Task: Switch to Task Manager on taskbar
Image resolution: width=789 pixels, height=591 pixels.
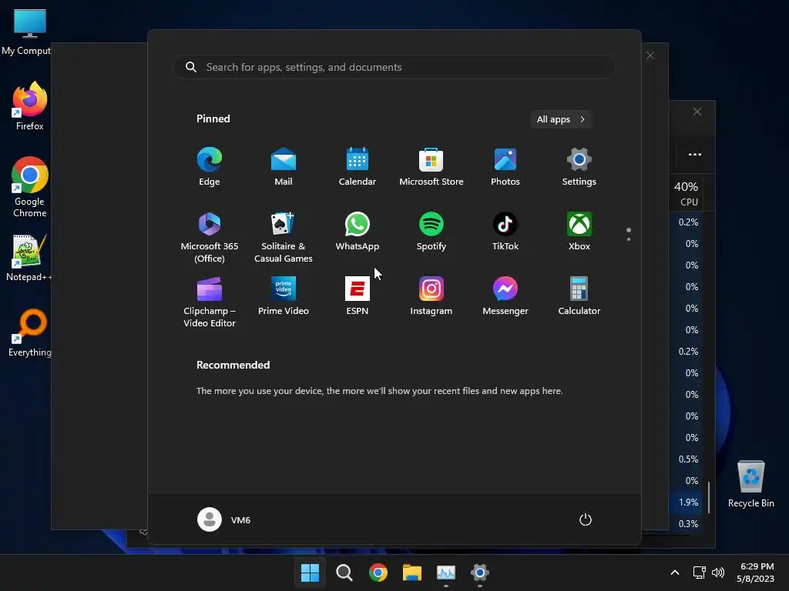Action: (446, 573)
